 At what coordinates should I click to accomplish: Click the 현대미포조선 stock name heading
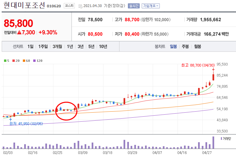pos(24,5)
